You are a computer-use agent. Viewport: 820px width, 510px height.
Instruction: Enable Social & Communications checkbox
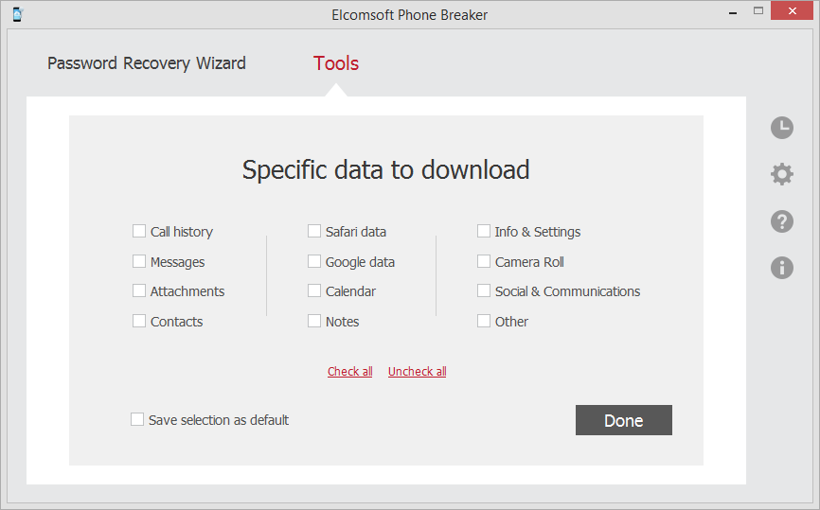pyautogui.click(x=484, y=290)
